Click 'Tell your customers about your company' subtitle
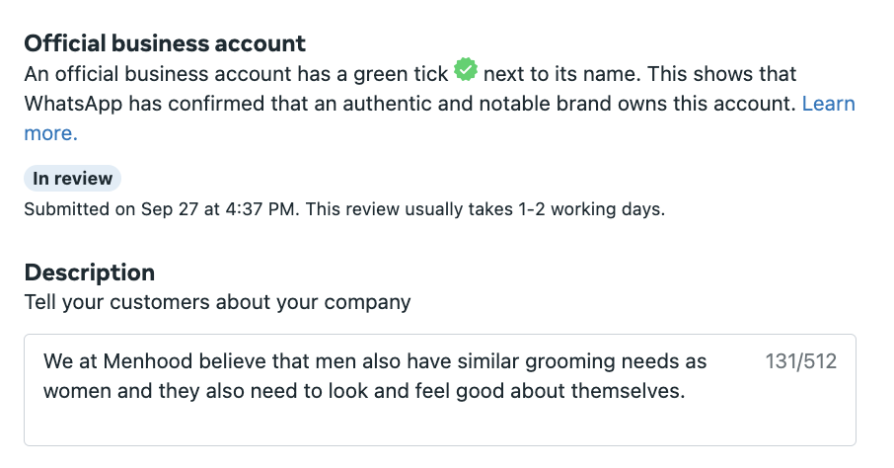The width and height of the screenshot is (894, 468). tap(217, 302)
